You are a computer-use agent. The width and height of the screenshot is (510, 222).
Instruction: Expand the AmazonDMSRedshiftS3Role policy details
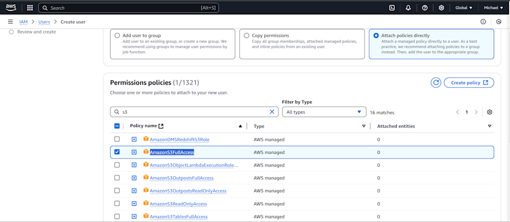click(x=134, y=139)
